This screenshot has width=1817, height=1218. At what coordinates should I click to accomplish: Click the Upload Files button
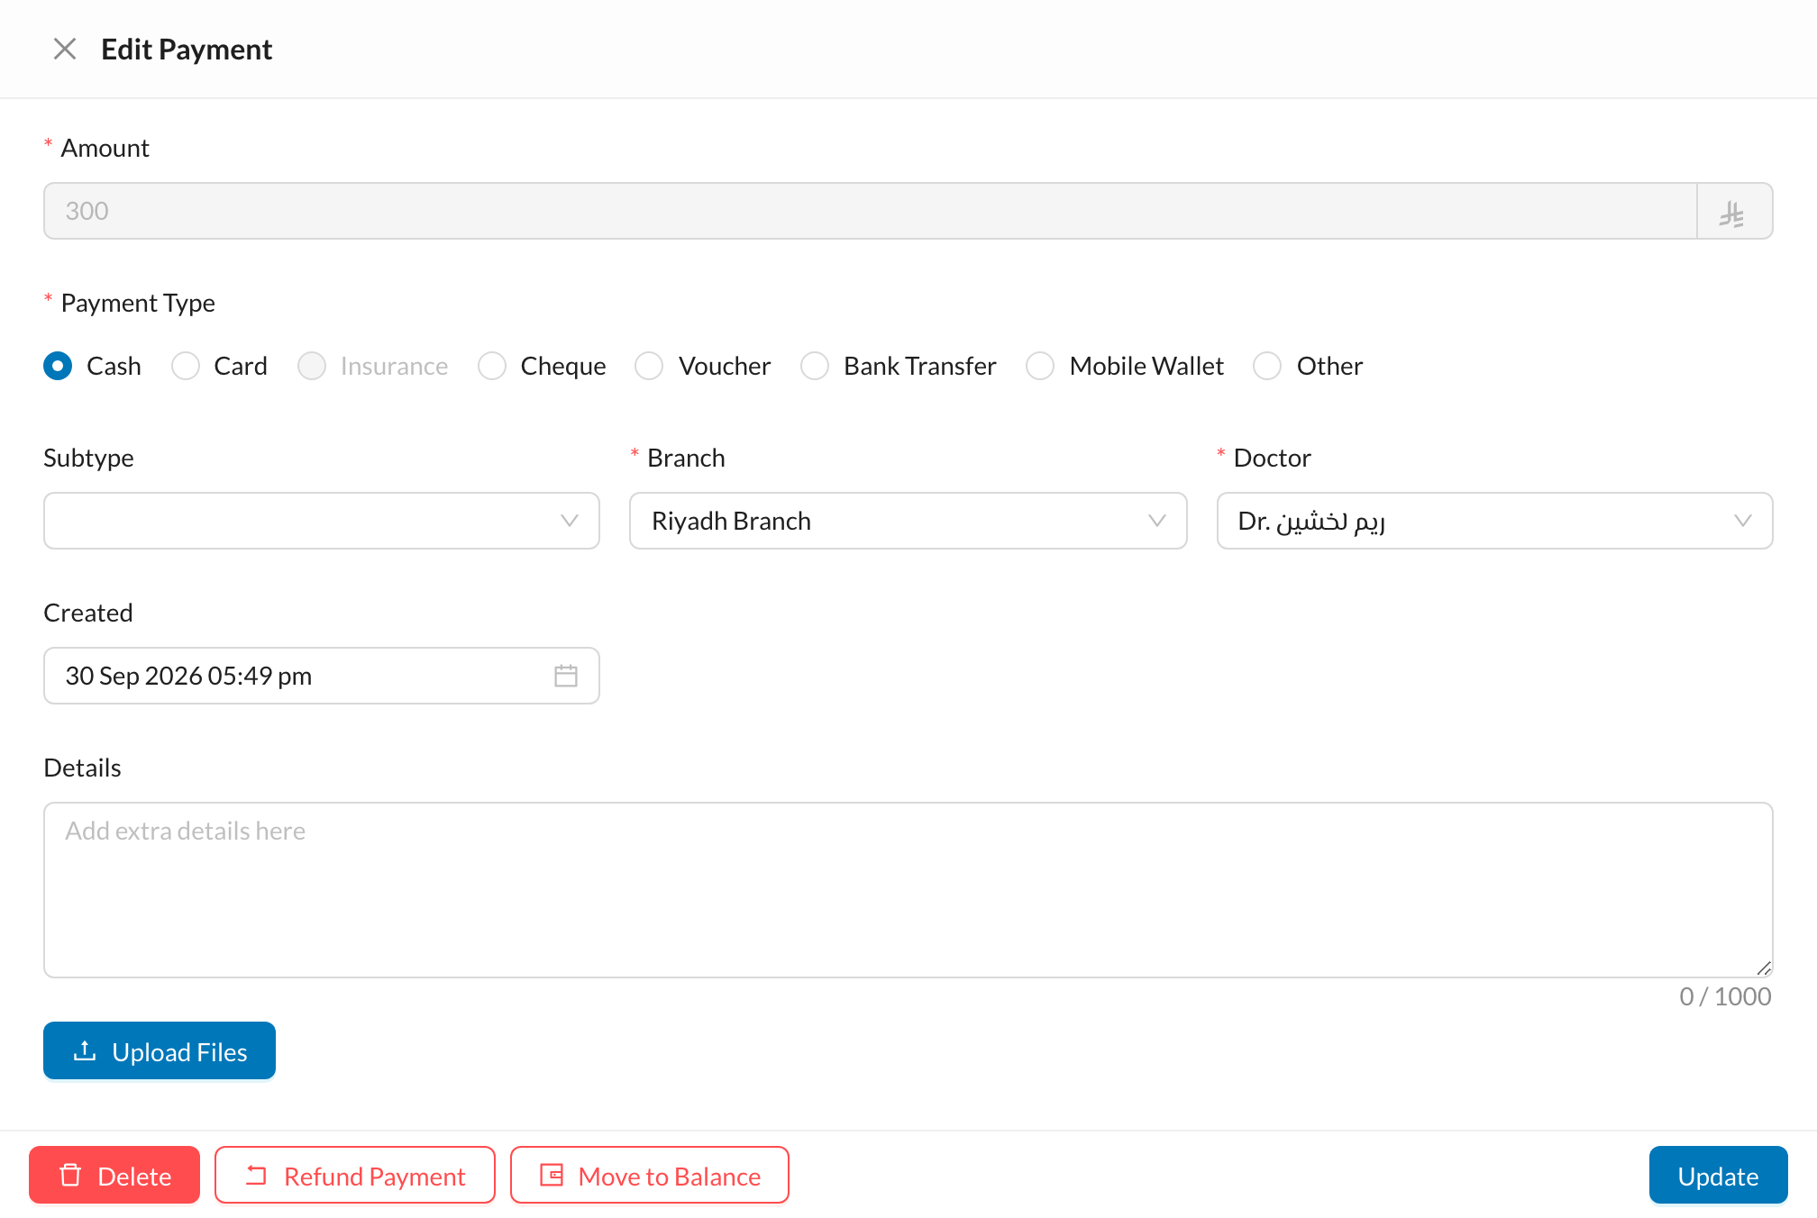[160, 1050]
